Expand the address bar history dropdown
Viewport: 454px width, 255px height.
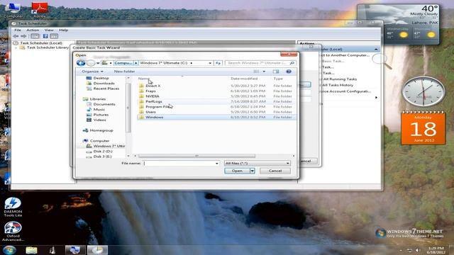[x=210, y=63]
